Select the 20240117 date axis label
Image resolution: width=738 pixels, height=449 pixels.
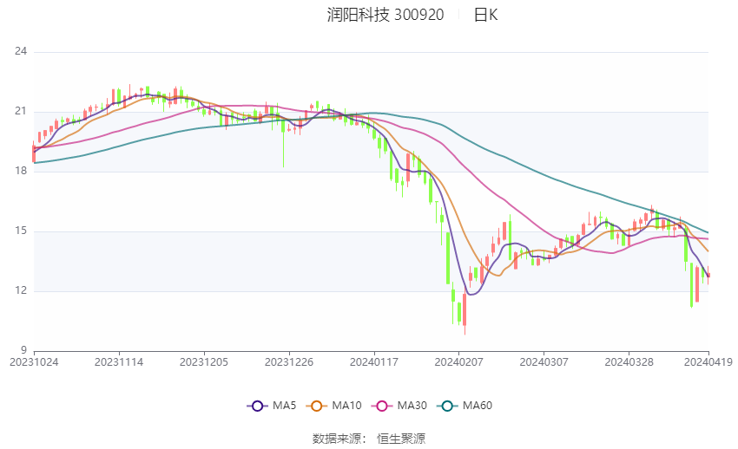tap(374, 362)
